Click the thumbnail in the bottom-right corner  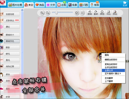(x=127, y=96)
